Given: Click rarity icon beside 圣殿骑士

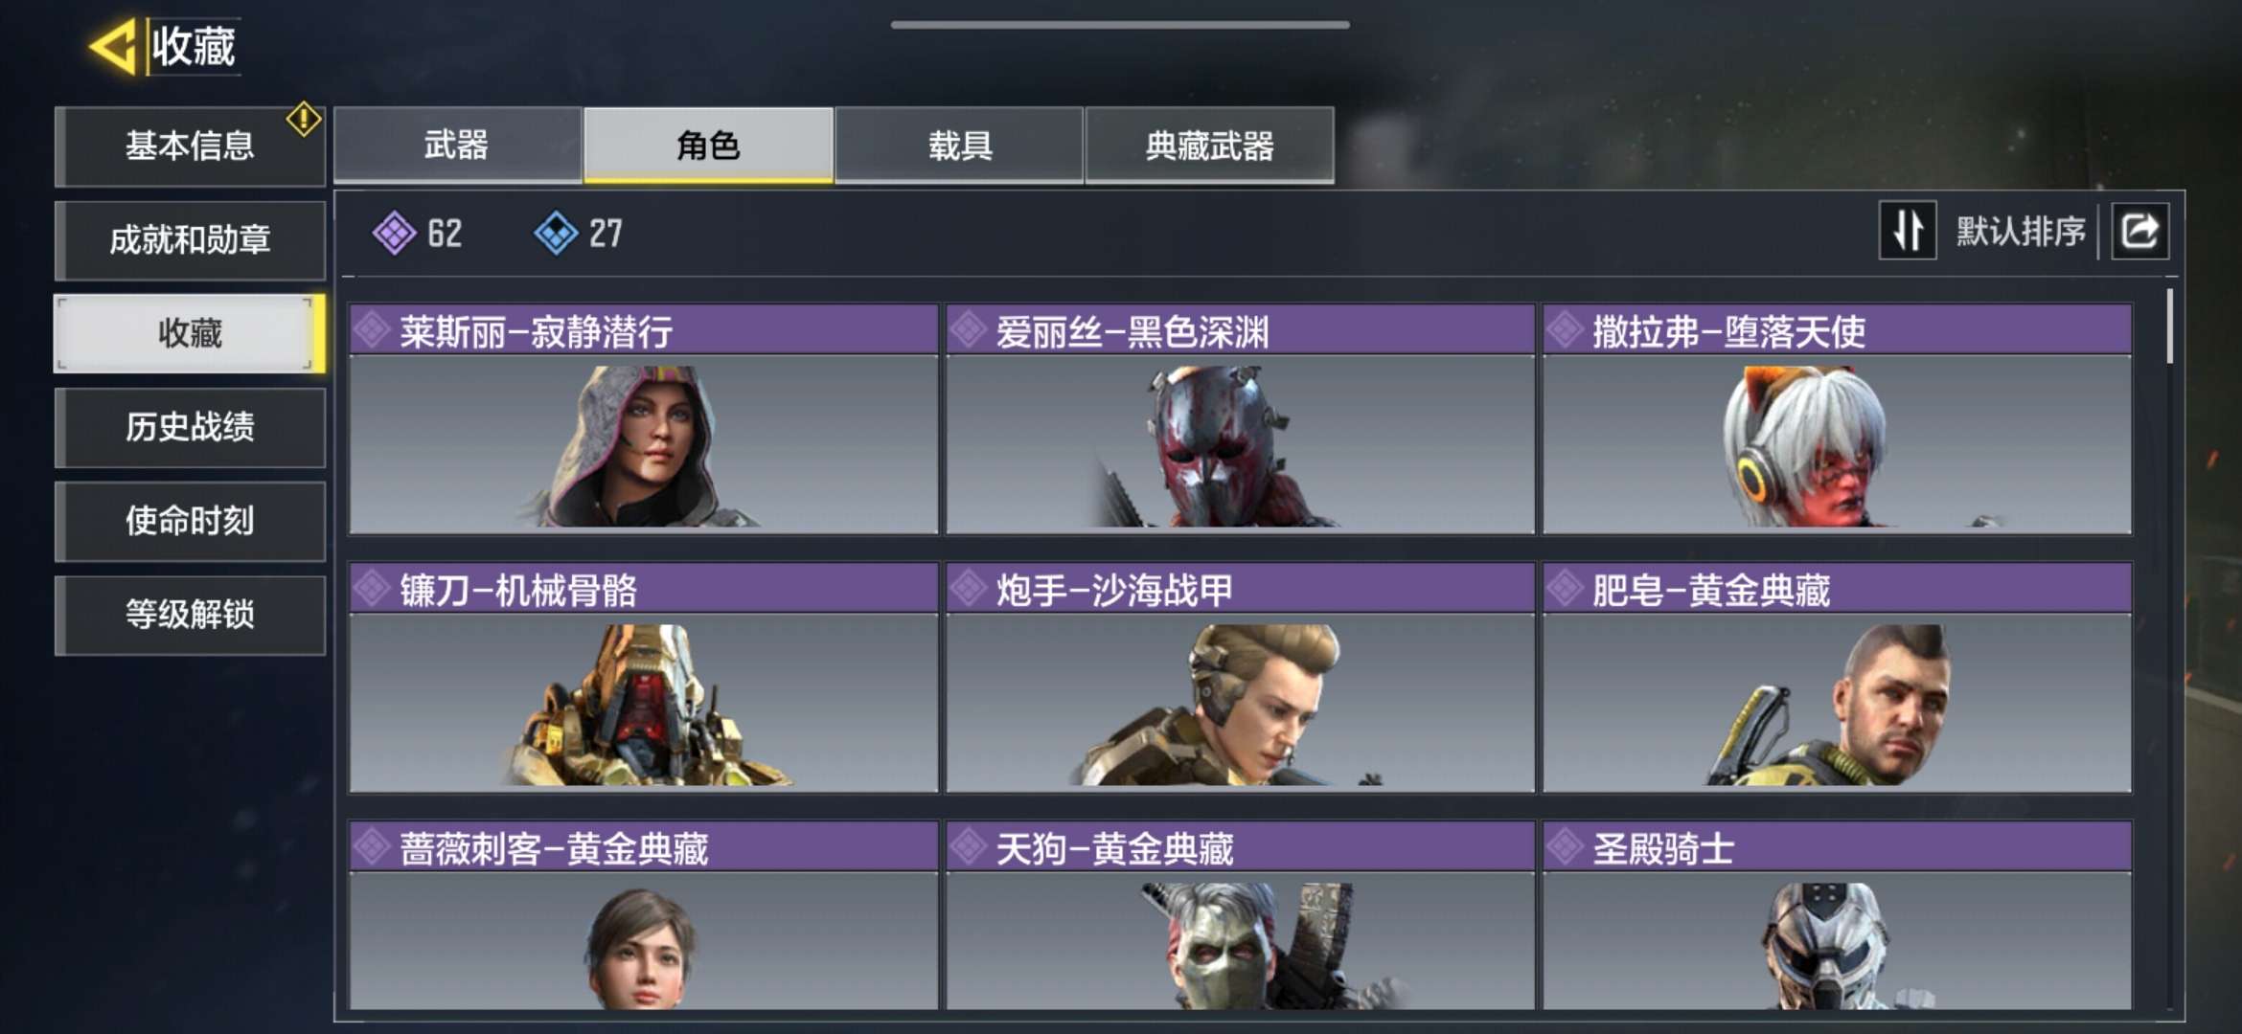Looking at the screenshot, I should tap(1564, 846).
